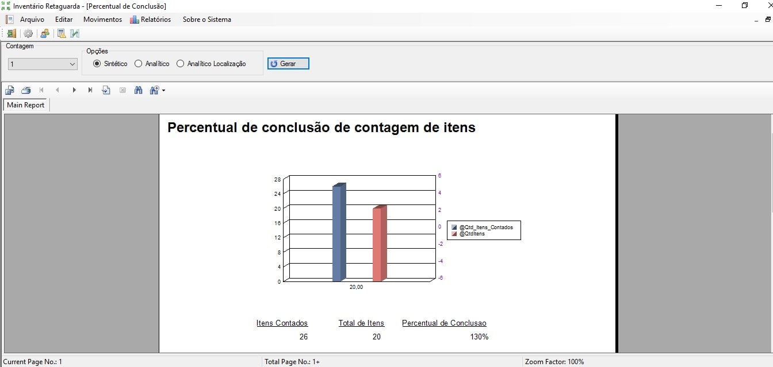773x367 pixels.
Task: Click the Total de Itens header
Action: [x=361, y=323]
